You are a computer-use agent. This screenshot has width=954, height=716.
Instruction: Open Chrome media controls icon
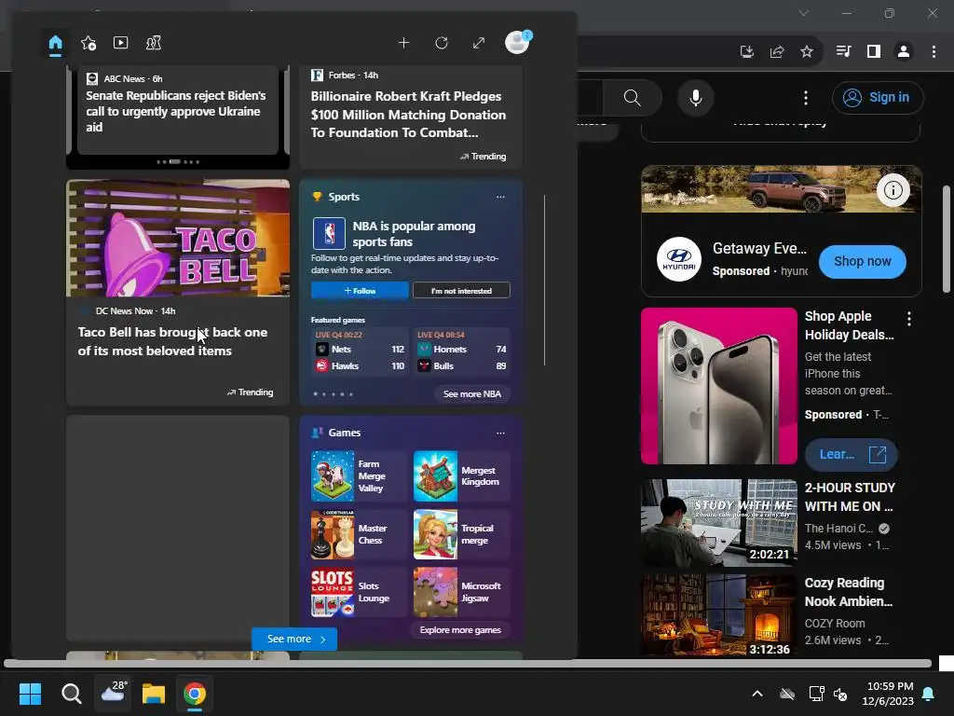coord(843,52)
